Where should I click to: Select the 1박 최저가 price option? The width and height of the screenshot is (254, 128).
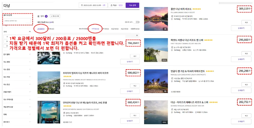click(41, 29)
